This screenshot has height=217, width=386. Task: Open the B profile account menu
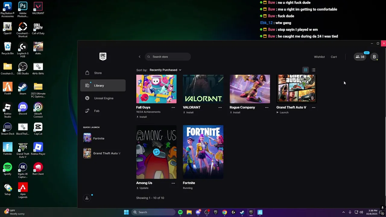[x=374, y=57]
